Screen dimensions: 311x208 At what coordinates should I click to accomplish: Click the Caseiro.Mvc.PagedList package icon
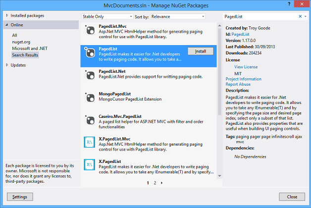click(90, 120)
